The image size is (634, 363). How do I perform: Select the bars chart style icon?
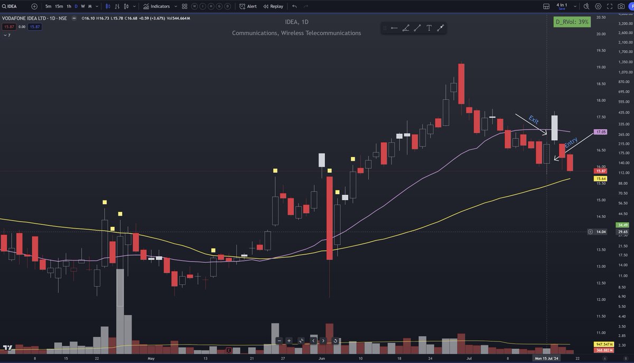click(x=117, y=6)
